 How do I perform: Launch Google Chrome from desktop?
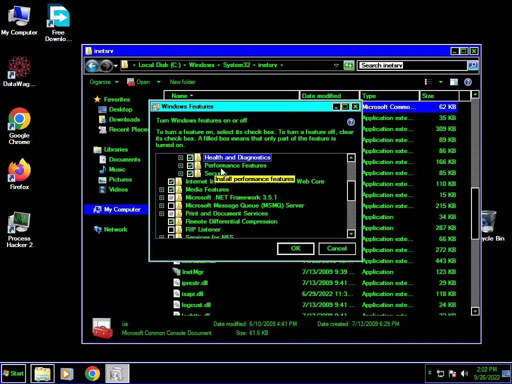(19, 126)
